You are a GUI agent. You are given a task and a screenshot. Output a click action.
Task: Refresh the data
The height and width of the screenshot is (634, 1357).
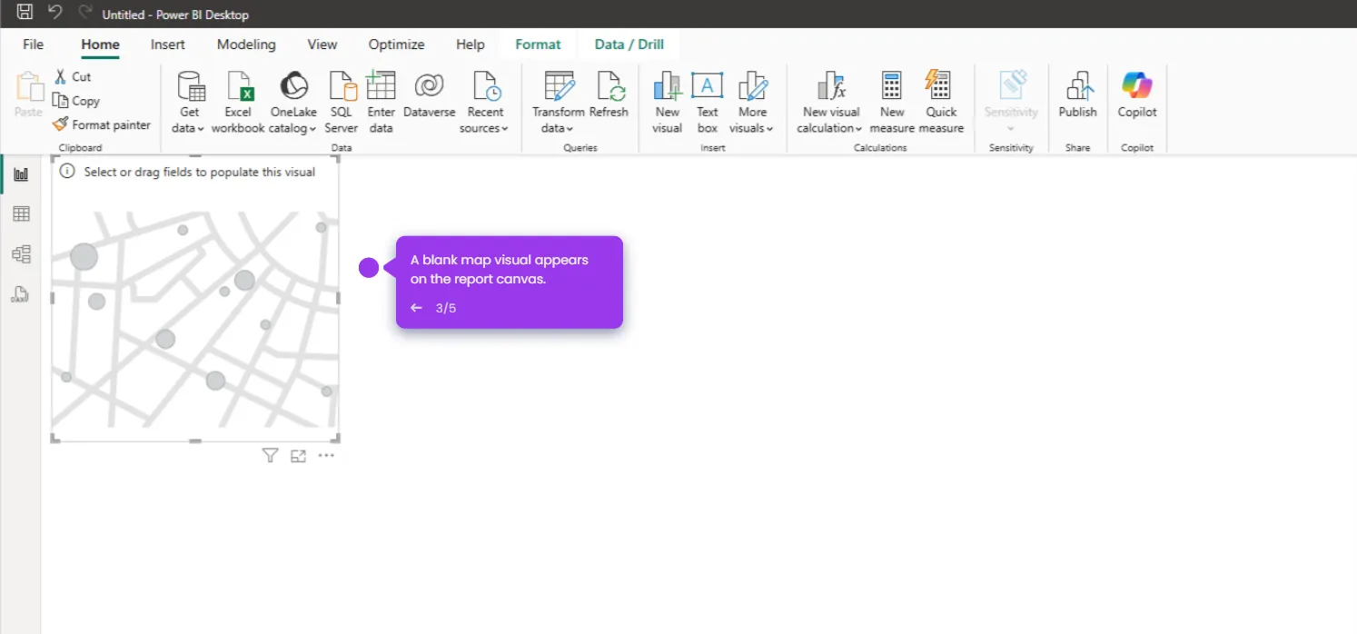coord(609,95)
